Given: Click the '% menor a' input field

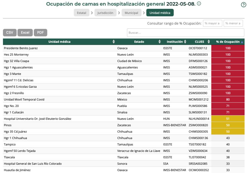Looking at the screenshot, I should (233, 24).
